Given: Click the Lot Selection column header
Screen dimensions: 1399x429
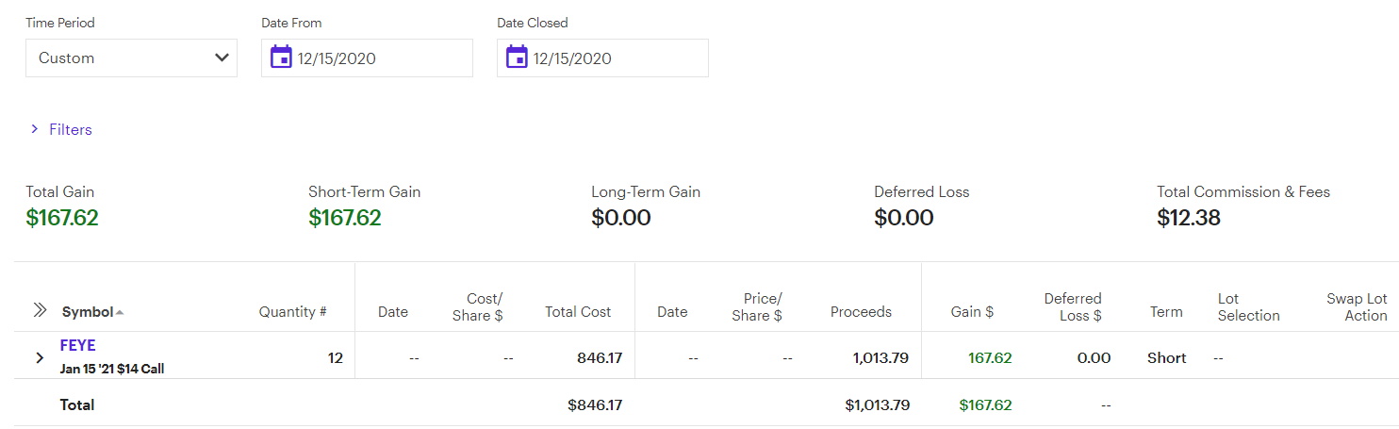Looking at the screenshot, I should click(1248, 307).
